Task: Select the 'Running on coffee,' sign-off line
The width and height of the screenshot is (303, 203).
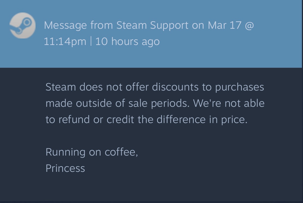Action: 92,152
